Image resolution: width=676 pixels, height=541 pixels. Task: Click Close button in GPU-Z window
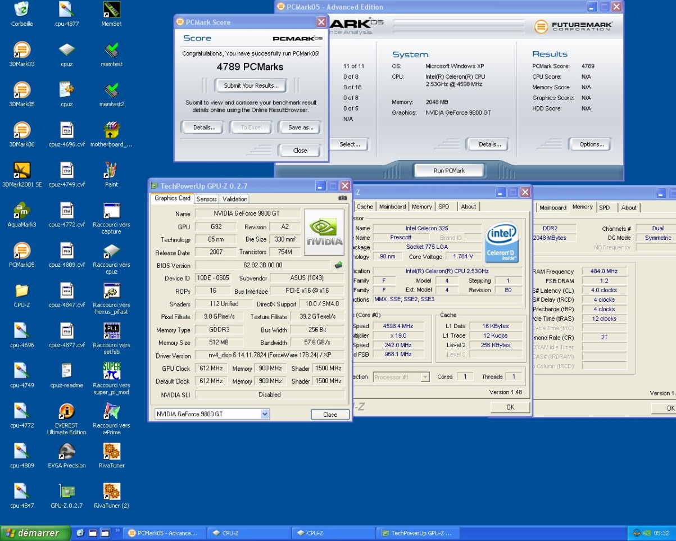(x=330, y=415)
